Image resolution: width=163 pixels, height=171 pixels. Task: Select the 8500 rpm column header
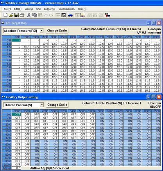tap(156, 111)
